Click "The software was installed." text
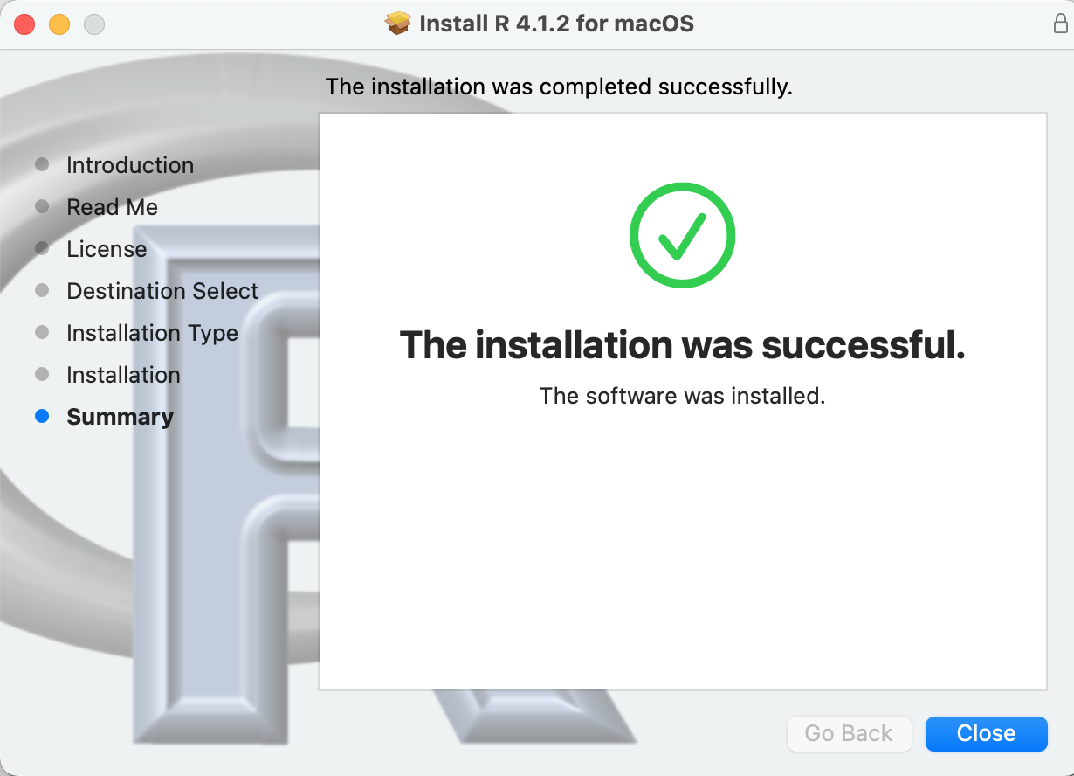The width and height of the screenshot is (1074, 776). (682, 396)
